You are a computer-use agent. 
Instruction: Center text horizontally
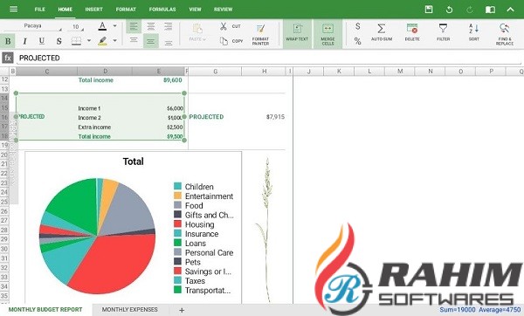point(151,26)
